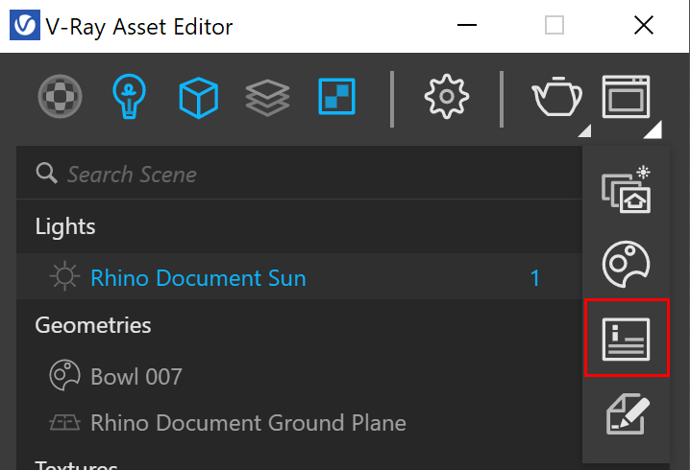The height and width of the screenshot is (470, 690).
Task: Toggle the Lights category bulb filter
Action: click(x=129, y=96)
